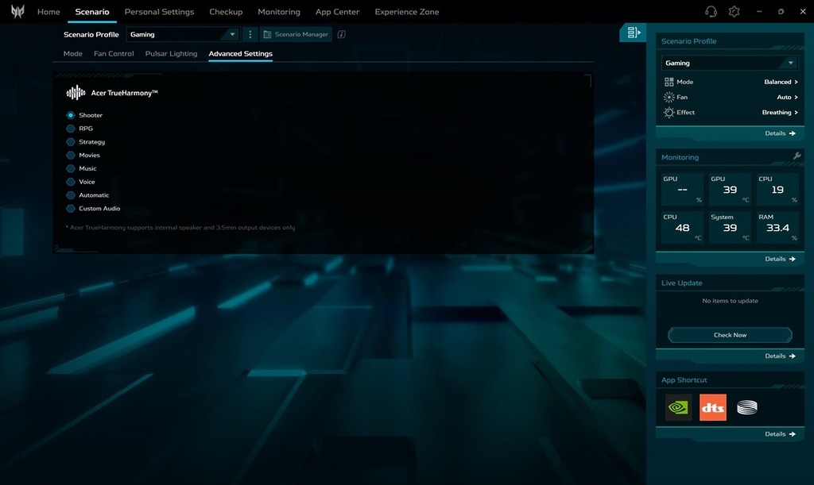Open the Checkup tab
814x485 pixels.
[226, 11]
